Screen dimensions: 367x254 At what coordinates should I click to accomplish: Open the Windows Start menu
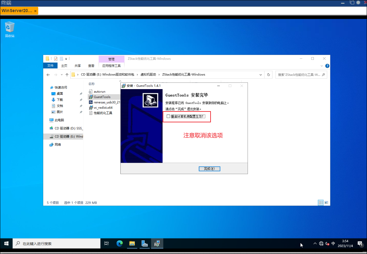(x=6, y=243)
